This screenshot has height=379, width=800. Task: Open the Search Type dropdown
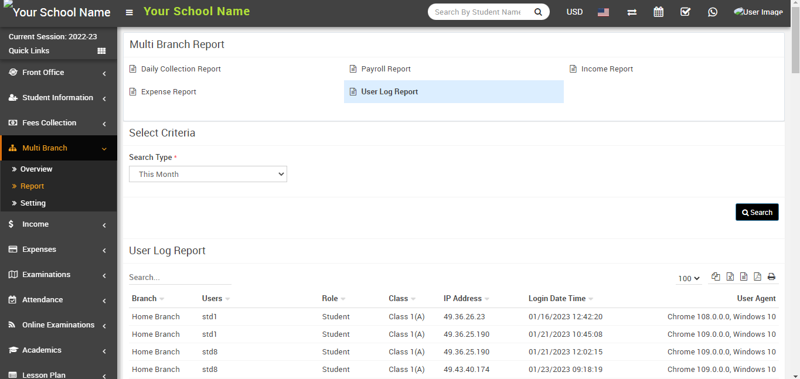click(208, 174)
